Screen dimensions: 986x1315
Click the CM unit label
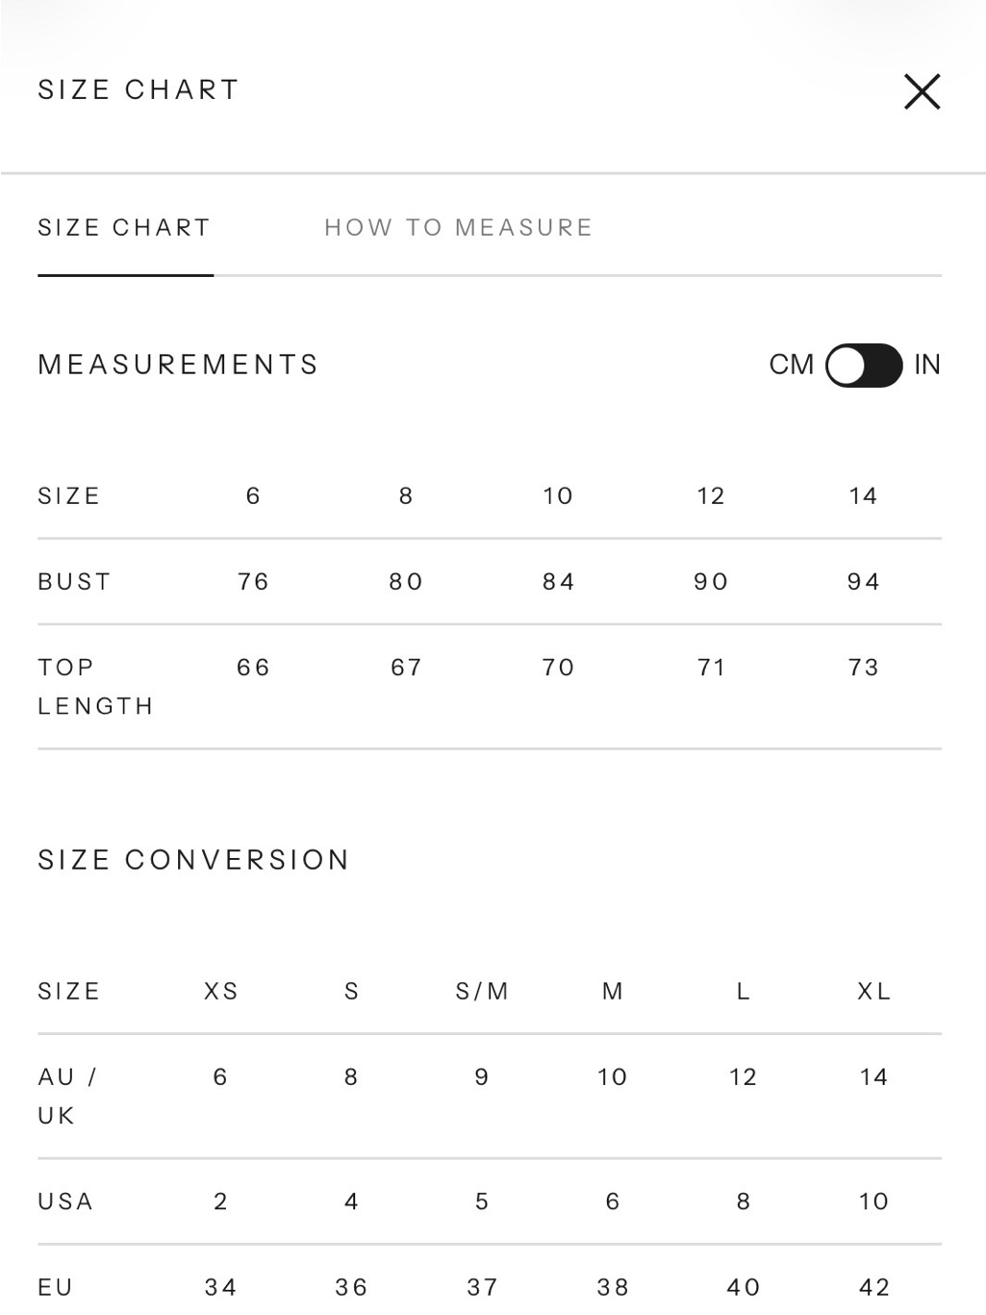[x=792, y=365]
